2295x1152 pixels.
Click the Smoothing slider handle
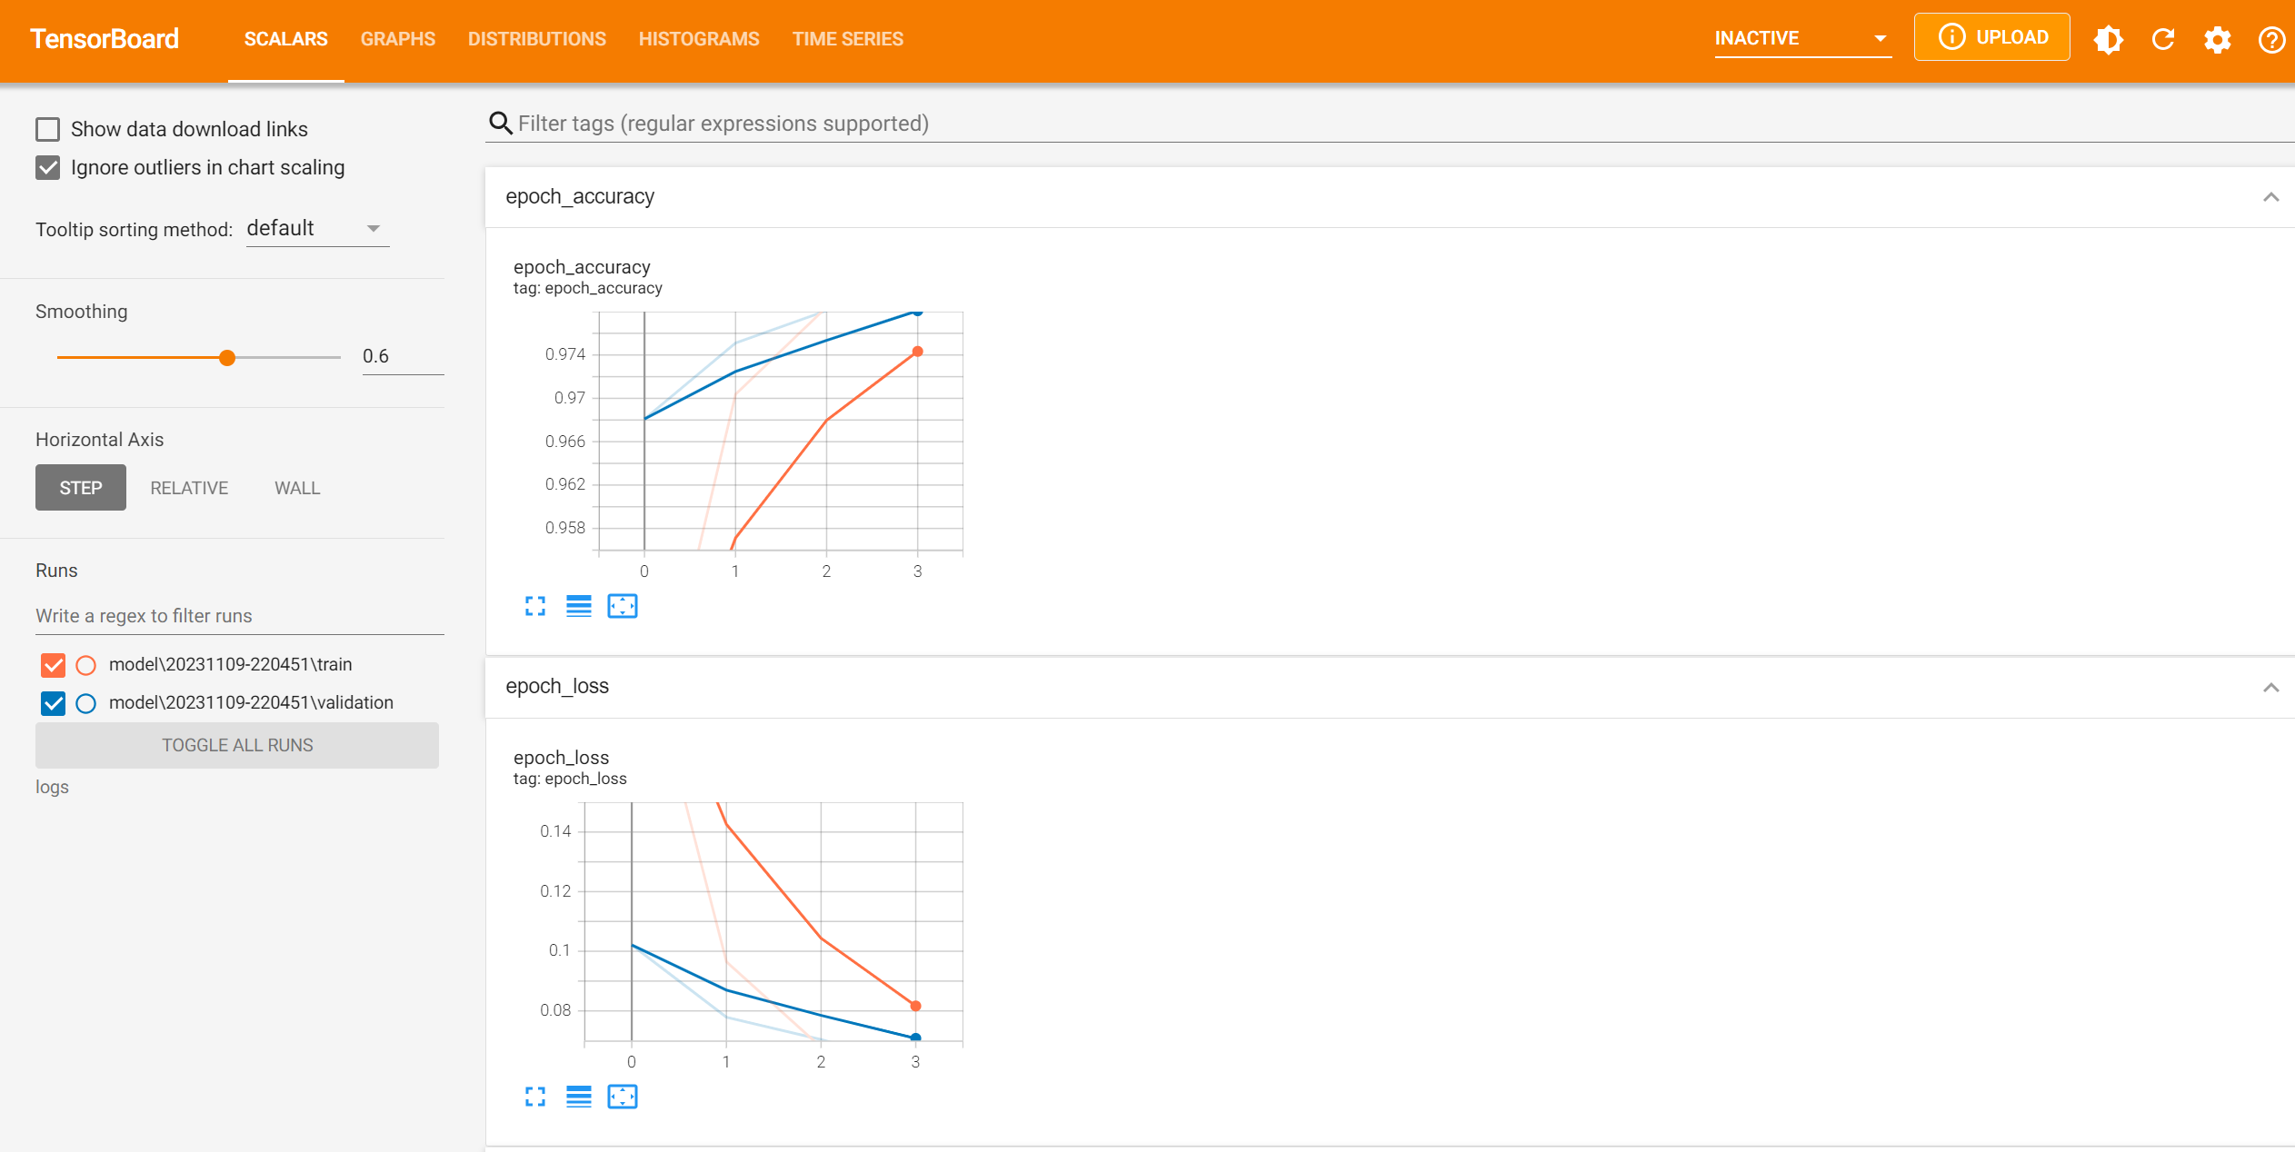[x=227, y=358]
